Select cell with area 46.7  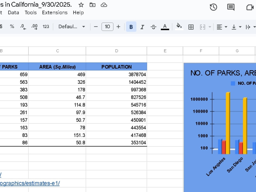coord(57,97)
